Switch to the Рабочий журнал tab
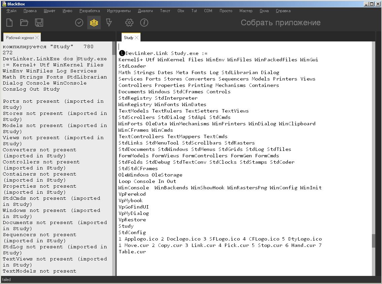The height and width of the screenshot is (284, 382). click(20, 38)
